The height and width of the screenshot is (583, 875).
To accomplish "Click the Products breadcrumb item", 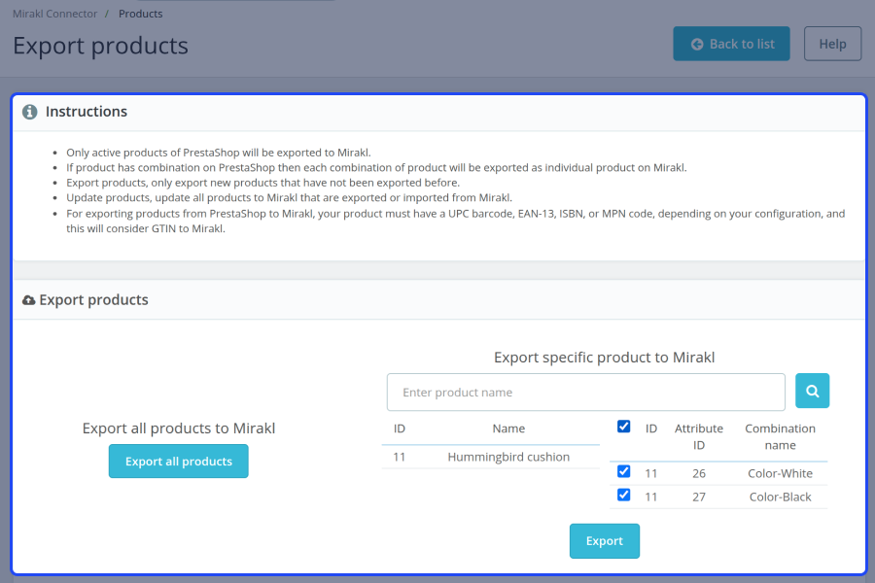I will [x=140, y=14].
